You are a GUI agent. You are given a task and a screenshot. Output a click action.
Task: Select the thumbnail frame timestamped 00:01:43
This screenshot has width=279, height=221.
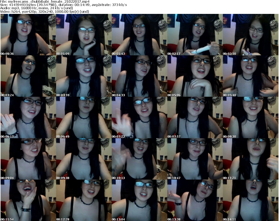click(139, 35)
